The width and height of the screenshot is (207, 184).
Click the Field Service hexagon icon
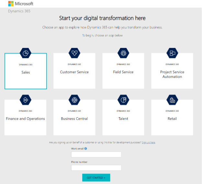pyautogui.click(x=123, y=53)
